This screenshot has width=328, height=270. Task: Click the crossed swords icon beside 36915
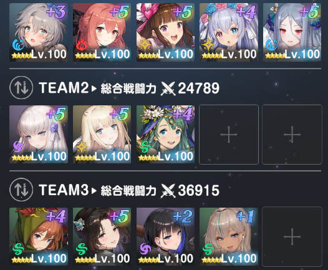tap(168, 191)
